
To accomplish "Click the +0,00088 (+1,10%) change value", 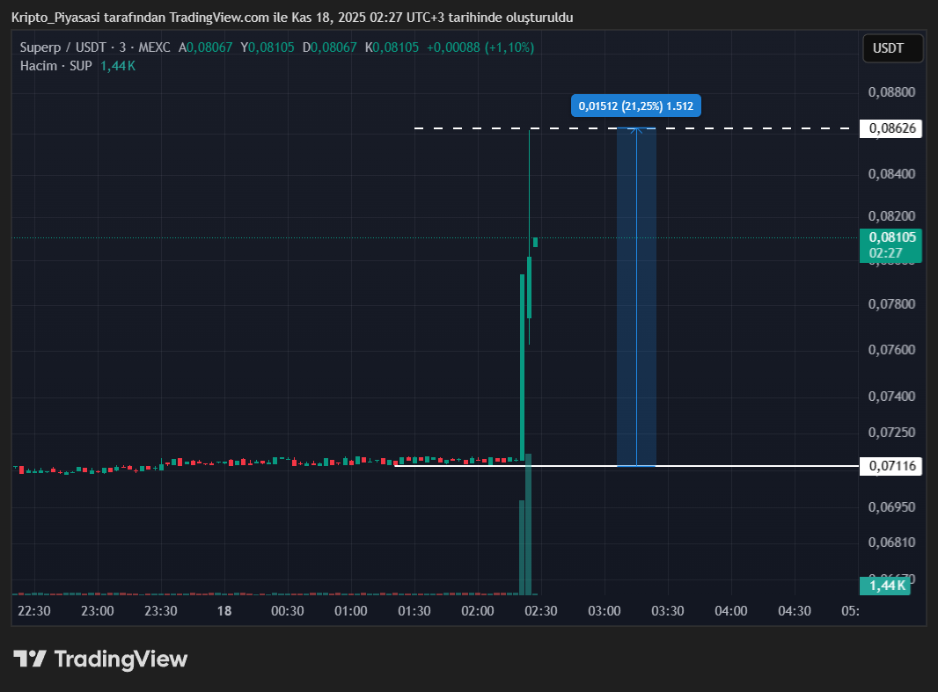I will tap(480, 47).
